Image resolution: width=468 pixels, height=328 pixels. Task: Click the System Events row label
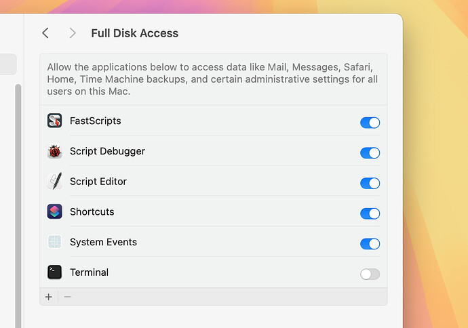click(103, 242)
